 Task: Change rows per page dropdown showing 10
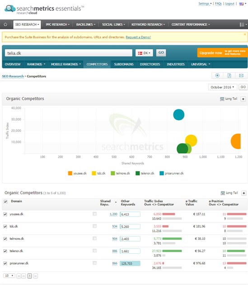coord(9,276)
